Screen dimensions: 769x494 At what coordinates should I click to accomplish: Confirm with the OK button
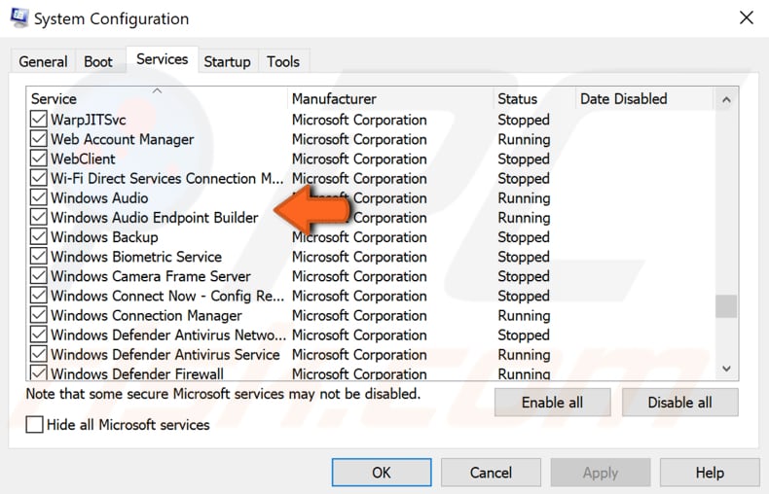[382, 473]
